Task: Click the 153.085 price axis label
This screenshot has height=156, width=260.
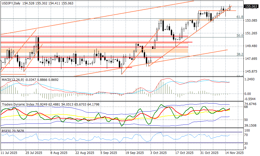Action: point(251,21)
